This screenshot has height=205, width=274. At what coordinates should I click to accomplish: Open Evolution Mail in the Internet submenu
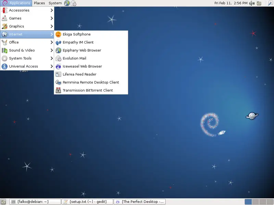pos(91,58)
